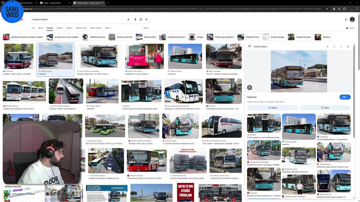The height and width of the screenshot is (202, 360).
Task: Close the image preview panel
Action: (348, 47)
